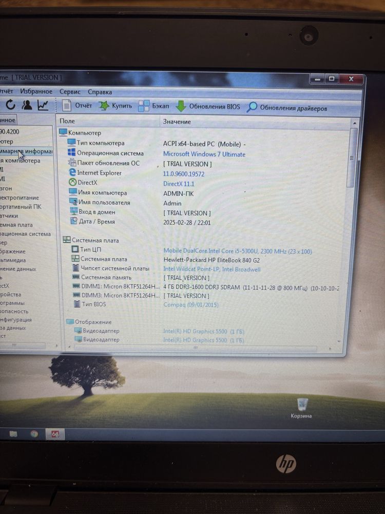
Task: Click the Бэкап toolbar button
Action: click(x=153, y=106)
